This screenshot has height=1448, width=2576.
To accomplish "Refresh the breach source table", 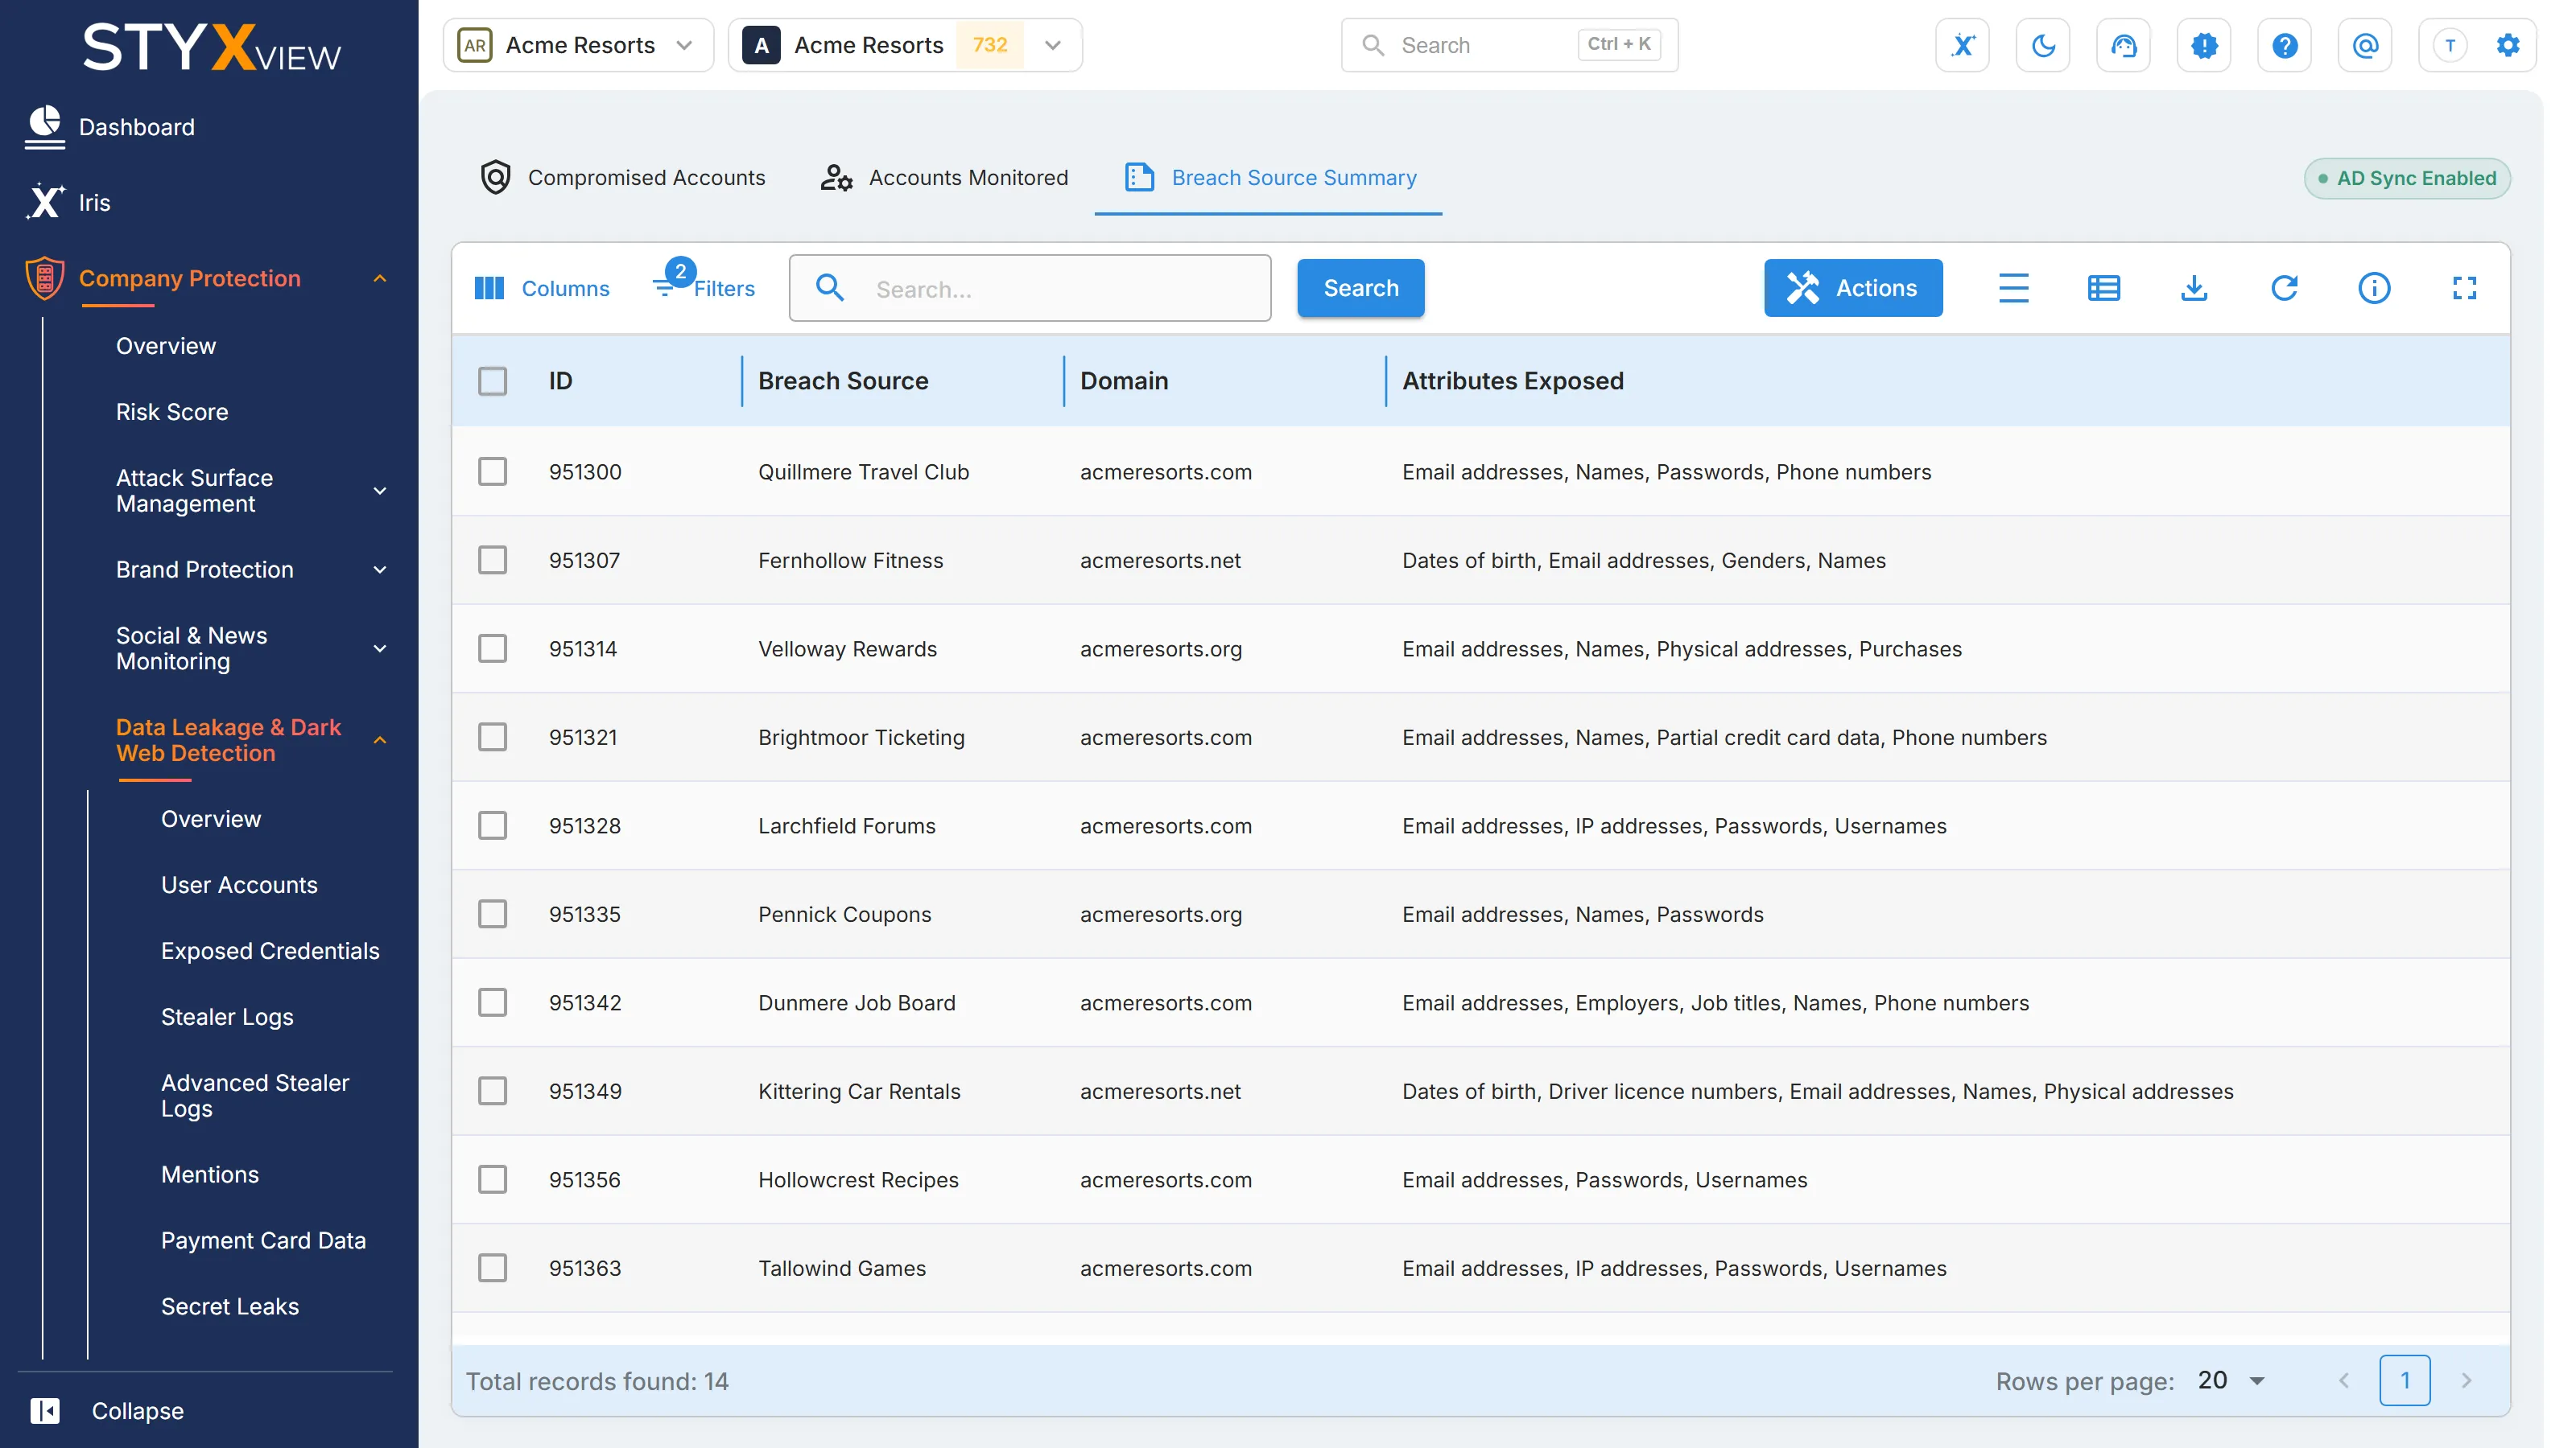I will coord(2284,288).
